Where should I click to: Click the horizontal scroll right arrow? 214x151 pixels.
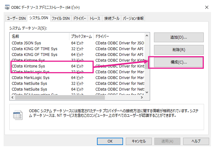pyautogui.click(x=142, y=97)
